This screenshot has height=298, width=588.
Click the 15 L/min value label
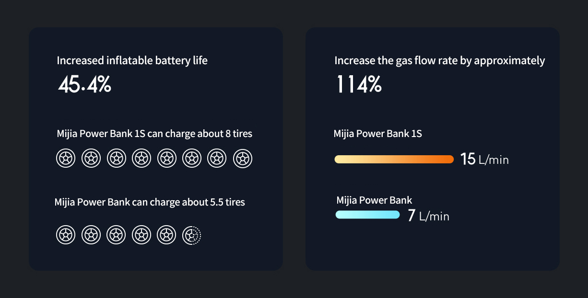[x=484, y=159]
